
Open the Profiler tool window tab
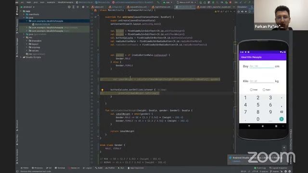(x=110, y=168)
